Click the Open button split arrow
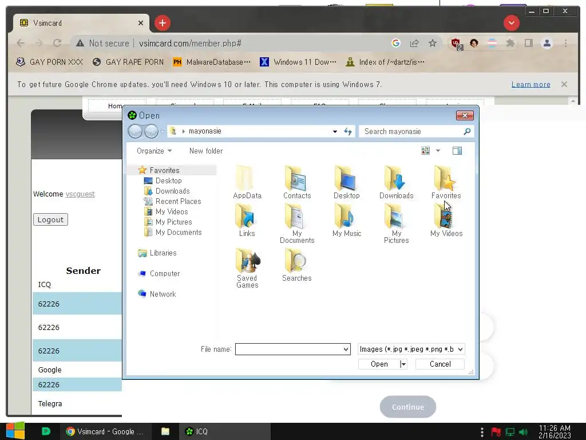586x440 pixels. pos(403,364)
